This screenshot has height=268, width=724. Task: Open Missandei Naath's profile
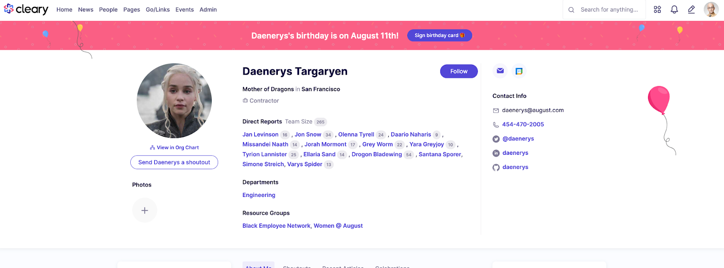coord(265,144)
